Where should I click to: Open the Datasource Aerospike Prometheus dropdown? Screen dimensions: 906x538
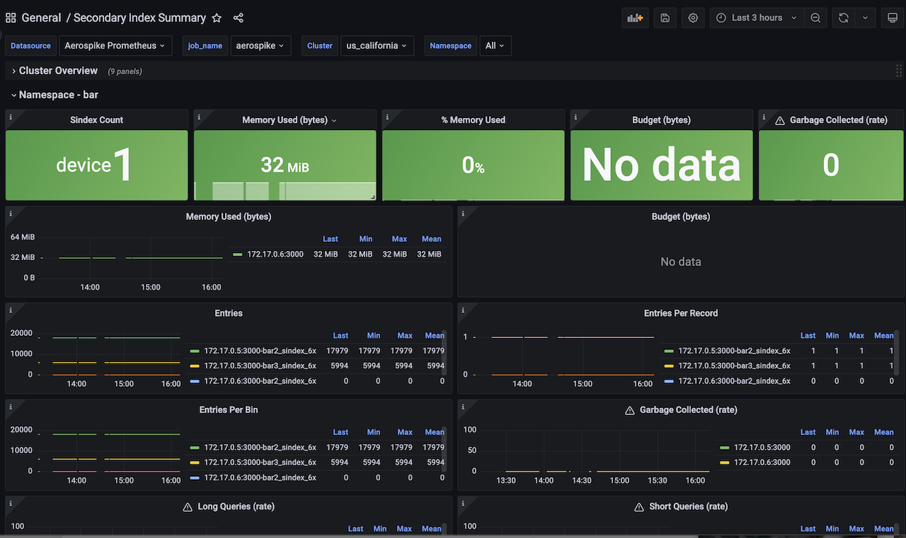[115, 45]
